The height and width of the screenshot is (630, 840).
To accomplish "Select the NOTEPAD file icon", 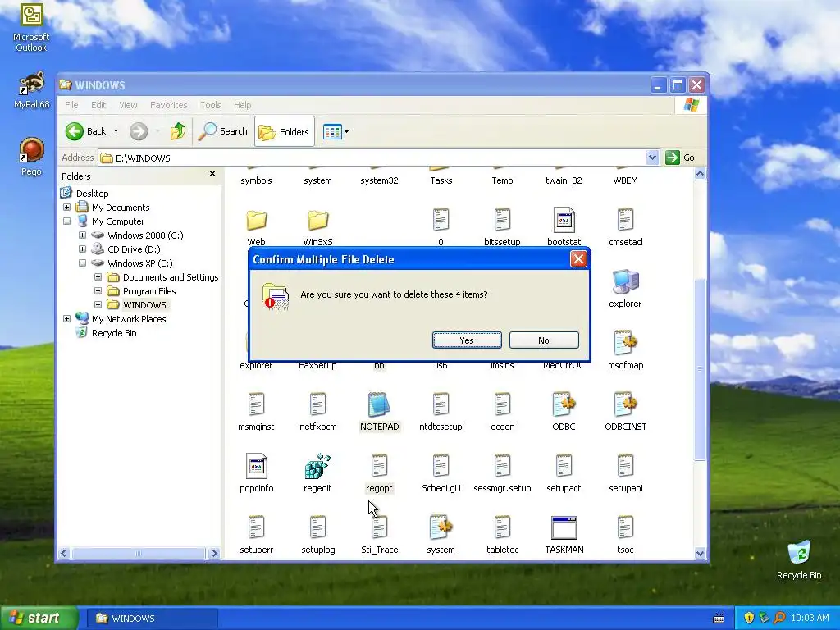I will click(x=379, y=405).
